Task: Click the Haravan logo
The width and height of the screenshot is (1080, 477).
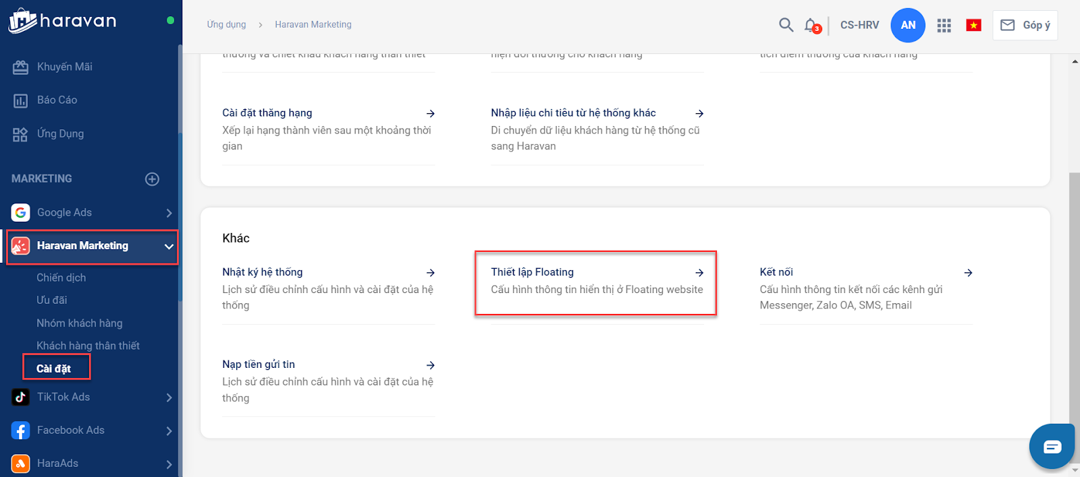Action: (x=62, y=21)
